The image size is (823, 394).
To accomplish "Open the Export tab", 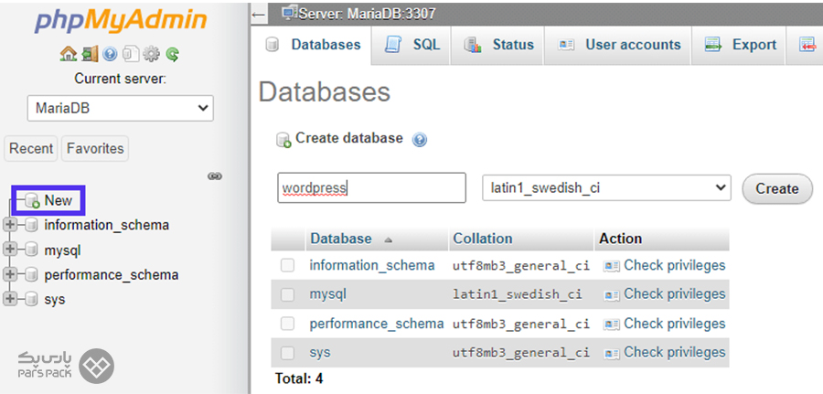I will pos(740,45).
